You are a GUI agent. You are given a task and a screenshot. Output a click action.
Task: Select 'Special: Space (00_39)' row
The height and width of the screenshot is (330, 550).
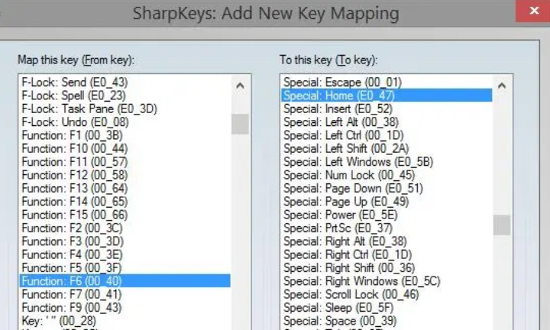click(387, 321)
